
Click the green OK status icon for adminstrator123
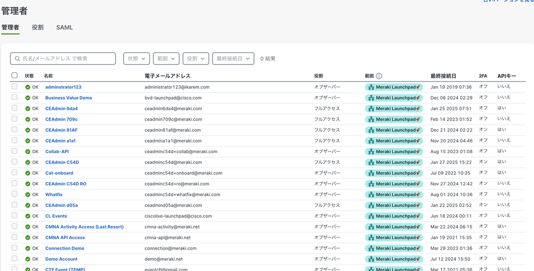[x=28, y=87]
